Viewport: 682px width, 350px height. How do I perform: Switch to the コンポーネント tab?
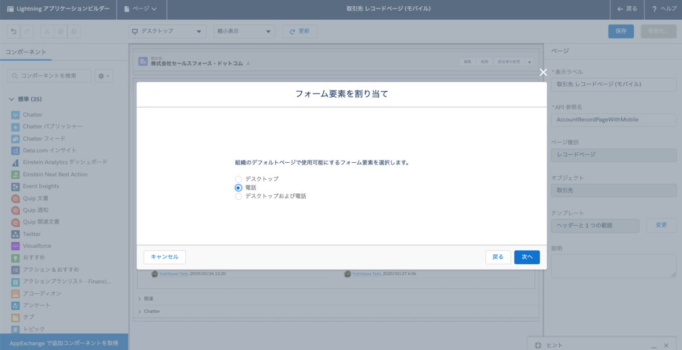click(x=26, y=52)
